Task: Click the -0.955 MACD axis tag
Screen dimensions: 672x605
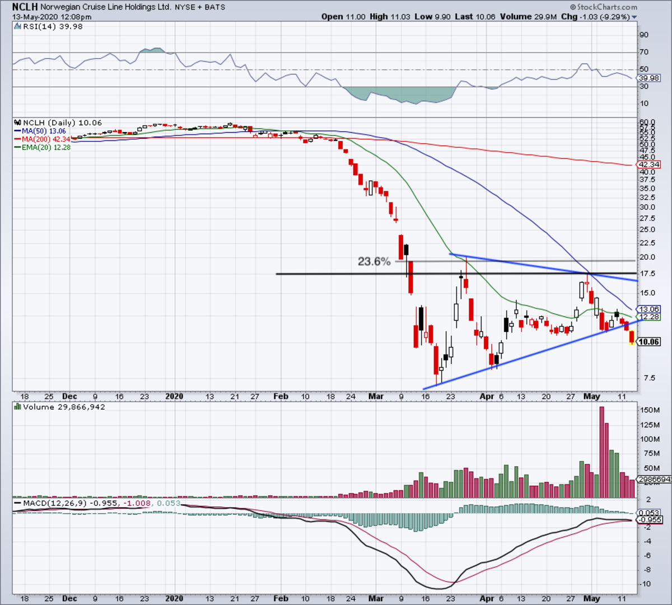Action: point(650,520)
